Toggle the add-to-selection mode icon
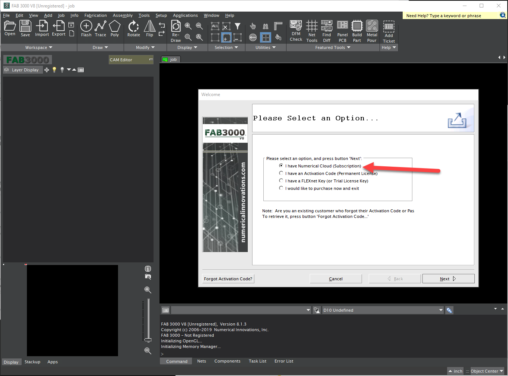Screen dimensions: 508x376 tap(226, 37)
